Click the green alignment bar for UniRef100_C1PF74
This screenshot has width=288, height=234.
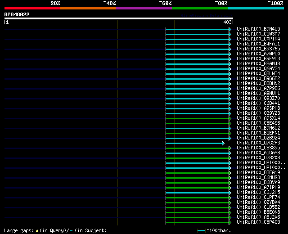click(x=197, y=198)
